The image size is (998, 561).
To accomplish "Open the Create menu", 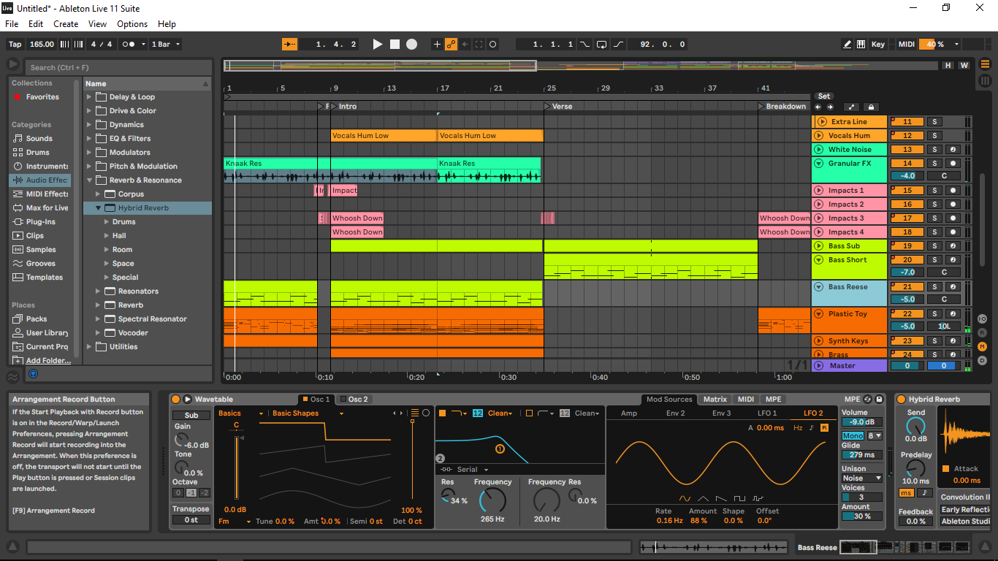I will point(66,24).
